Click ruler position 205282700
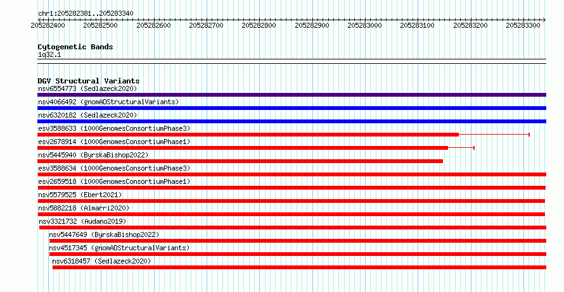564x292 pixels. [206, 25]
